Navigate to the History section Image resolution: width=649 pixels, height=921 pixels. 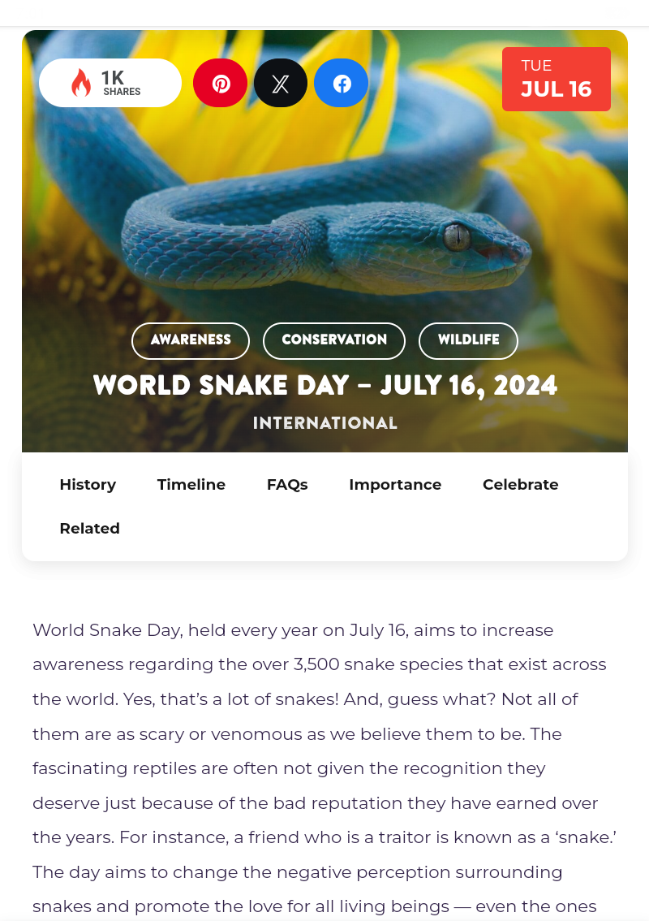(88, 484)
